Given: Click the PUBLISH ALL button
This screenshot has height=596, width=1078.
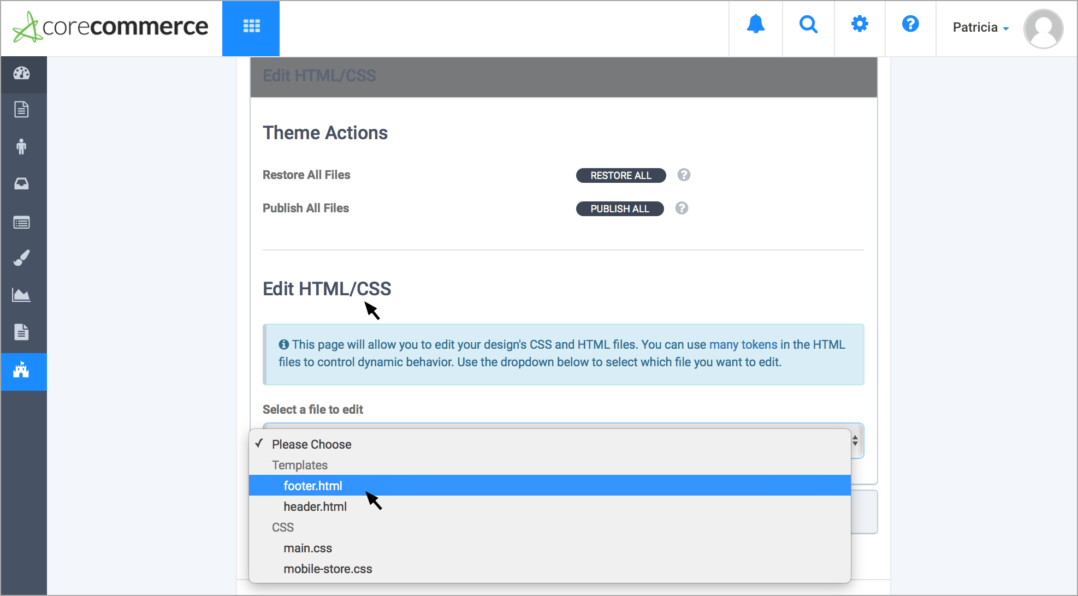Looking at the screenshot, I should pyautogui.click(x=620, y=208).
